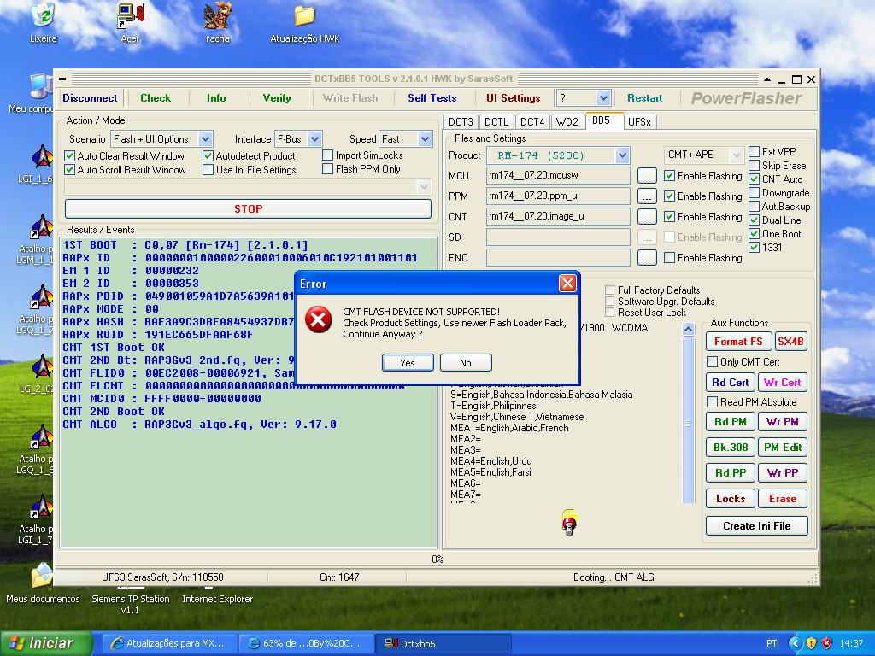Click the Rd Cert button
Viewport: 875px width, 656px height.
[x=730, y=382]
